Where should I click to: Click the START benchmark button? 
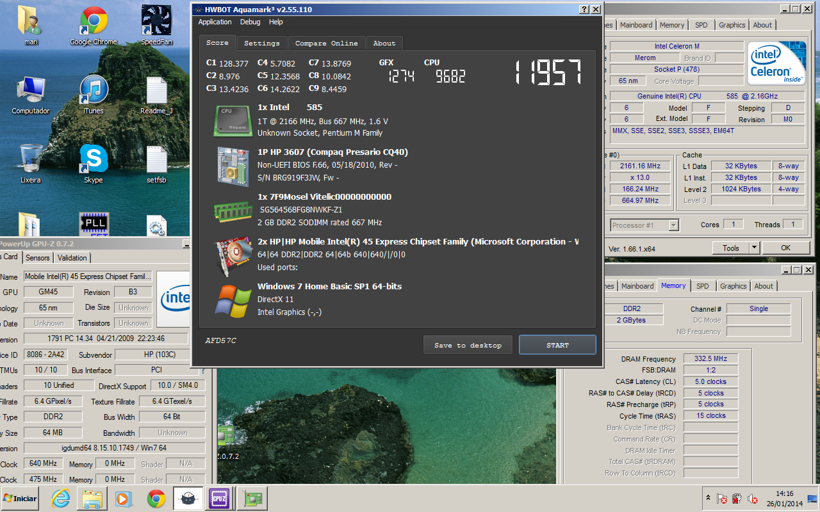(557, 345)
